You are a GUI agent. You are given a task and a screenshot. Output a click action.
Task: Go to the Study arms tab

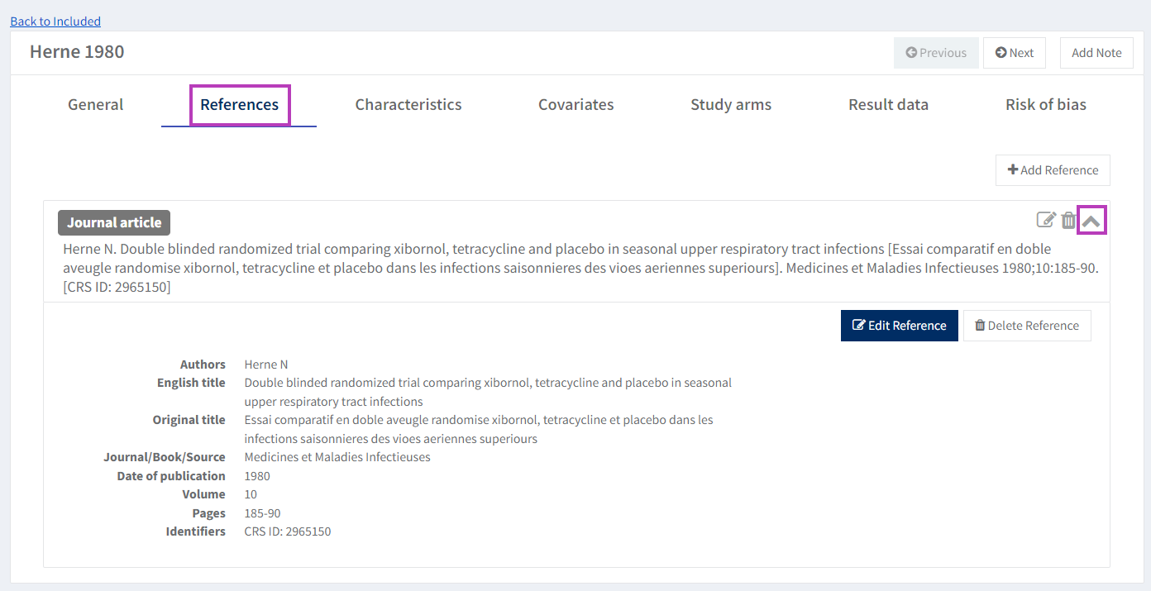(731, 105)
